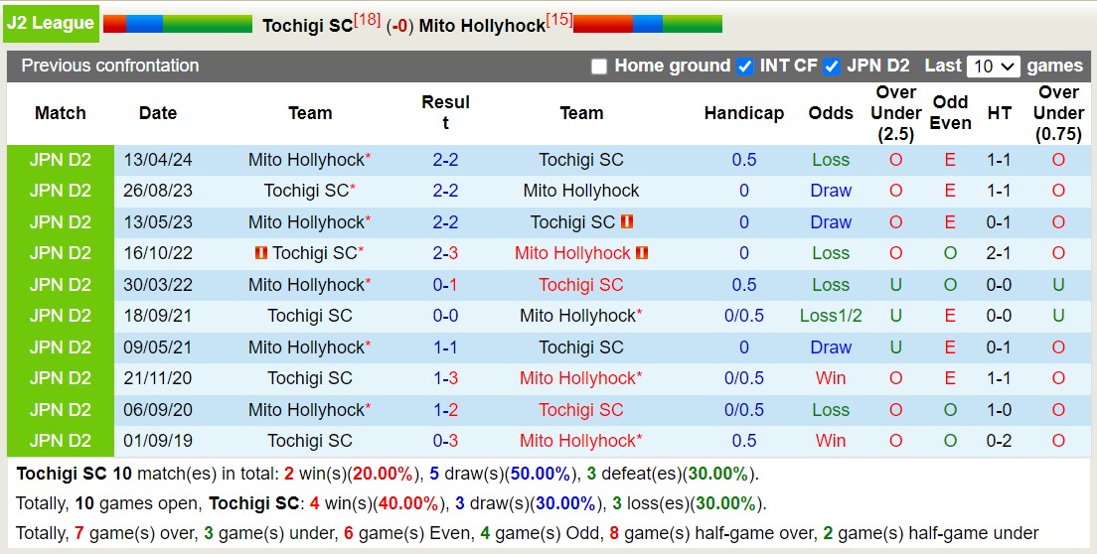Open the 0-3 result from 01/09/19
The height and width of the screenshot is (554, 1097).
click(445, 441)
